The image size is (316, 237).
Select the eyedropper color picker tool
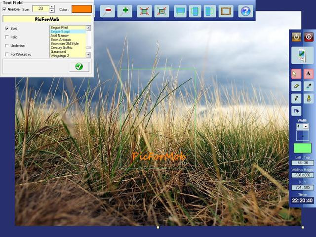(x=309, y=86)
